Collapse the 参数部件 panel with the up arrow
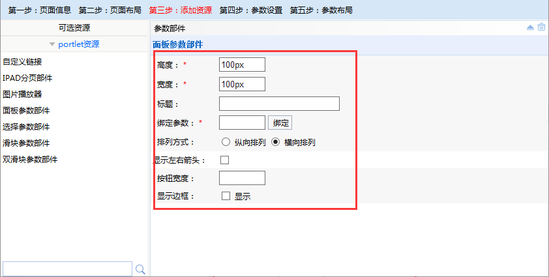This screenshot has height=277, width=549. [531, 27]
